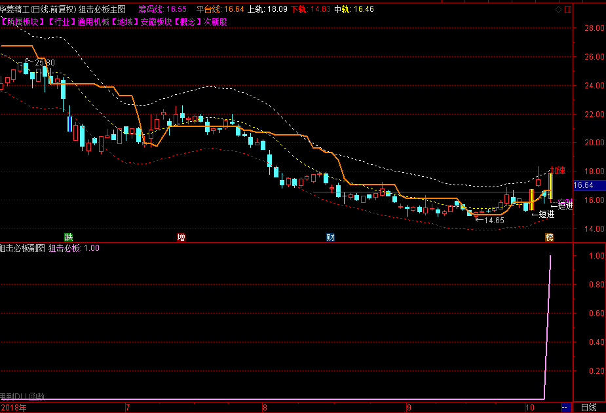The width and height of the screenshot is (606, 413).
Task: Select the 狙击必板副图 indicator name
Action: tap(22, 248)
